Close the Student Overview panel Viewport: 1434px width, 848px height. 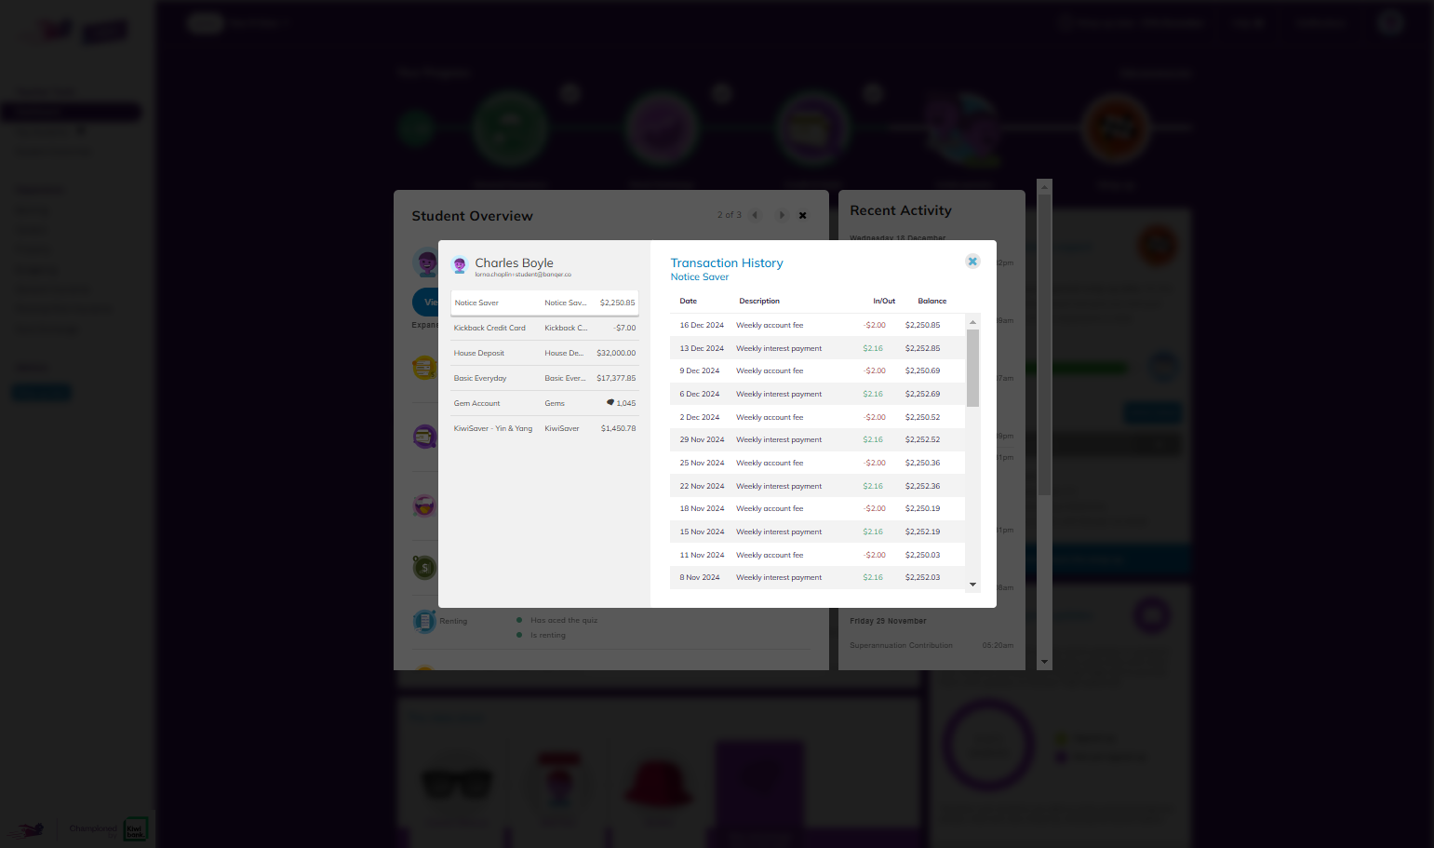(803, 215)
